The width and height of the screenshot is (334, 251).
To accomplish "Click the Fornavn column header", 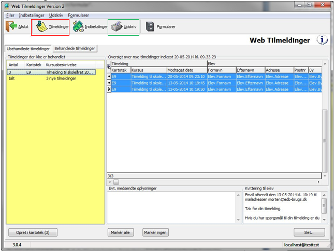I will [222, 70].
